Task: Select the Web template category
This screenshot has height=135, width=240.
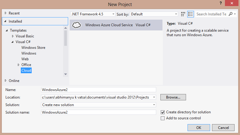Action: pyautogui.click(x=25, y=59)
